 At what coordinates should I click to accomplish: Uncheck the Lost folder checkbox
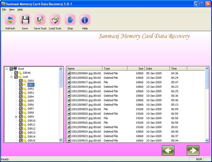(16, 77)
